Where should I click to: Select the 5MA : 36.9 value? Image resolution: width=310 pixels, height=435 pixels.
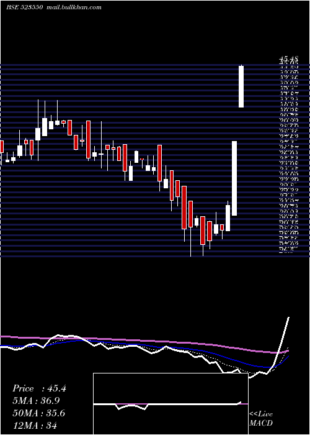click(x=37, y=401)
